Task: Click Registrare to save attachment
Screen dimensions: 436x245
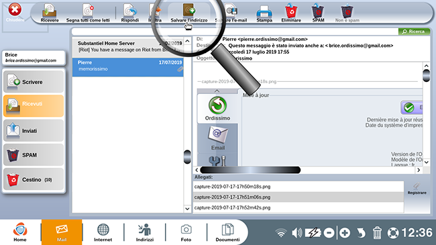Action: click(x=417, y=189)
